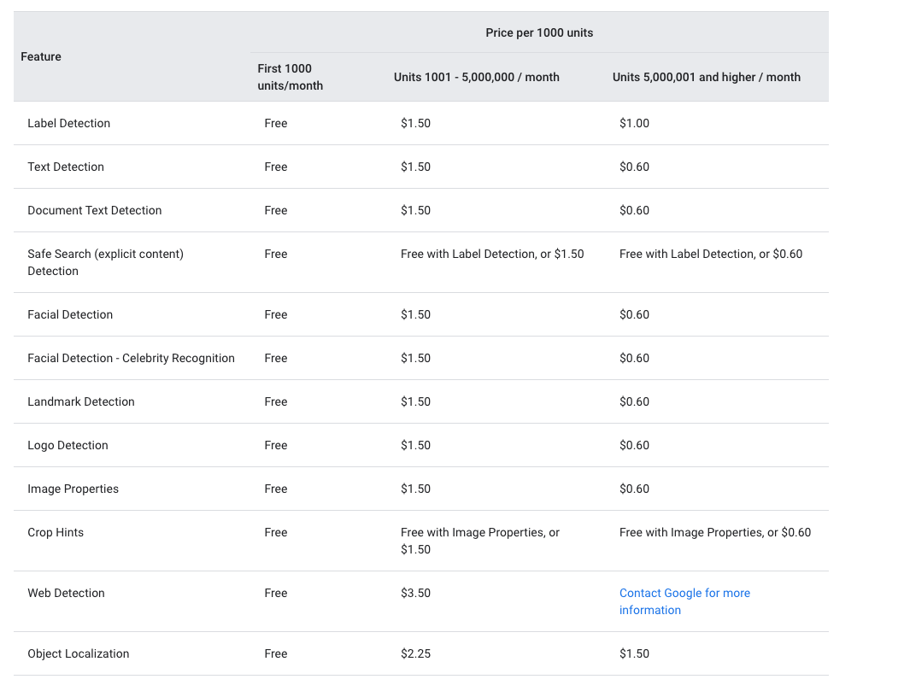This screenshot has width=910, height=691.
Task: Click the $1.50 price in Landmark Detection row
Action: click(415, 401)
